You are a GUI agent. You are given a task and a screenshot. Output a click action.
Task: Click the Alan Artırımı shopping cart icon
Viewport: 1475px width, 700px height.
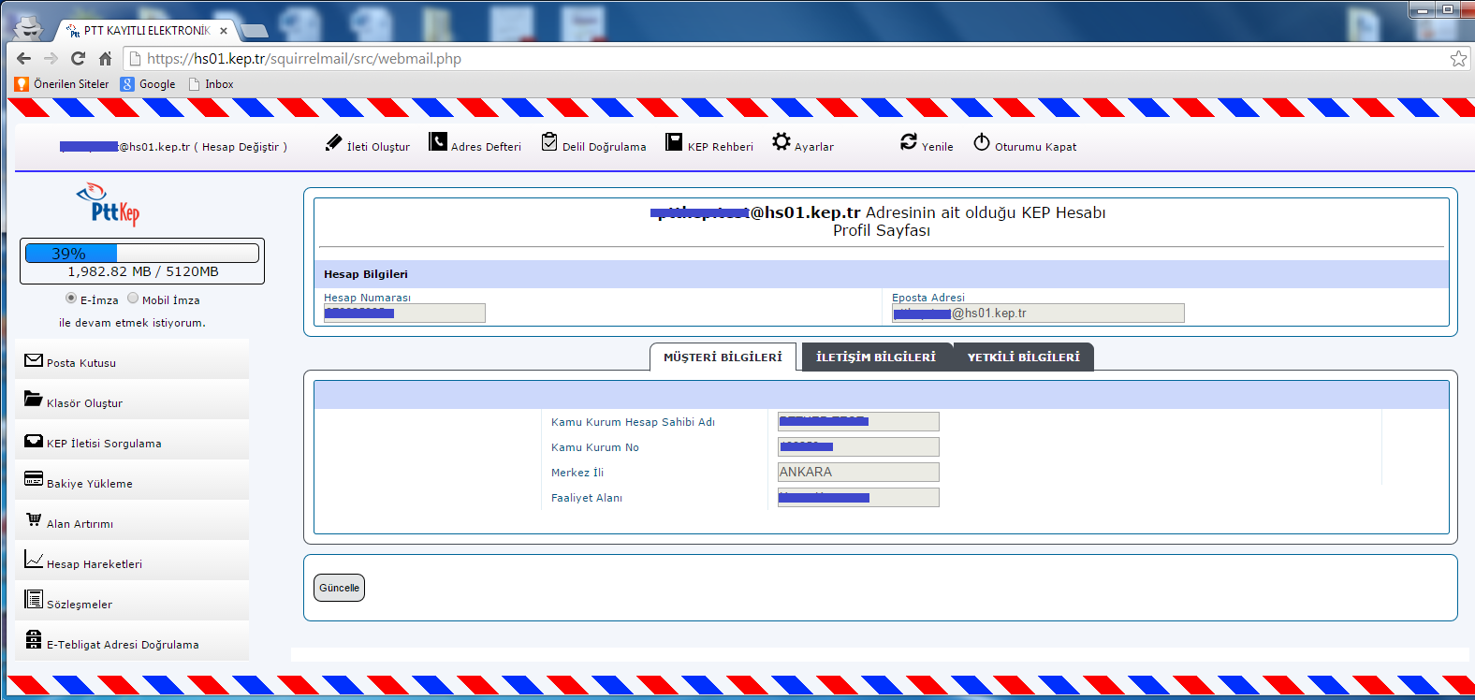pyautogui.click(x=34, y=518)
